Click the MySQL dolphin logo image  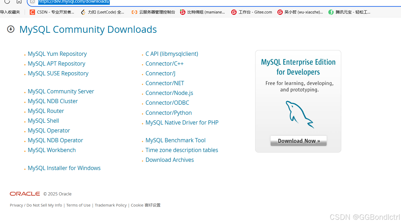click(300, 115)
